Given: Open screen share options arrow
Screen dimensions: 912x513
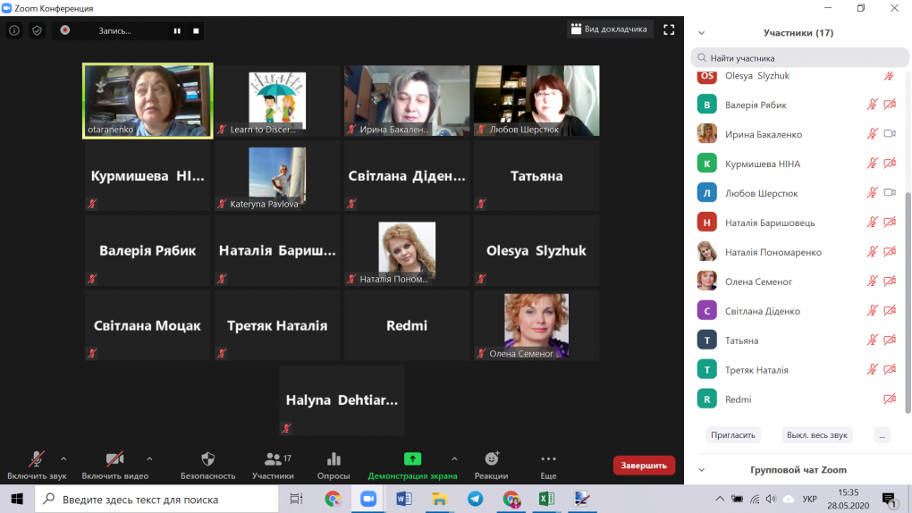Looking at the screenshot, I should [454, 458].
